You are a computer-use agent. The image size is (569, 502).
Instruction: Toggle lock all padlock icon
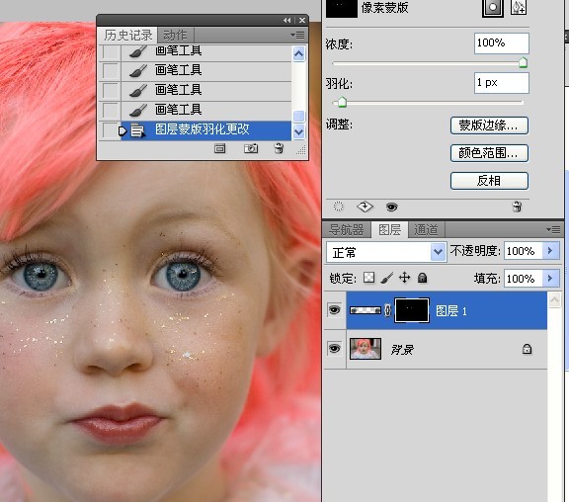click(422, 278)
